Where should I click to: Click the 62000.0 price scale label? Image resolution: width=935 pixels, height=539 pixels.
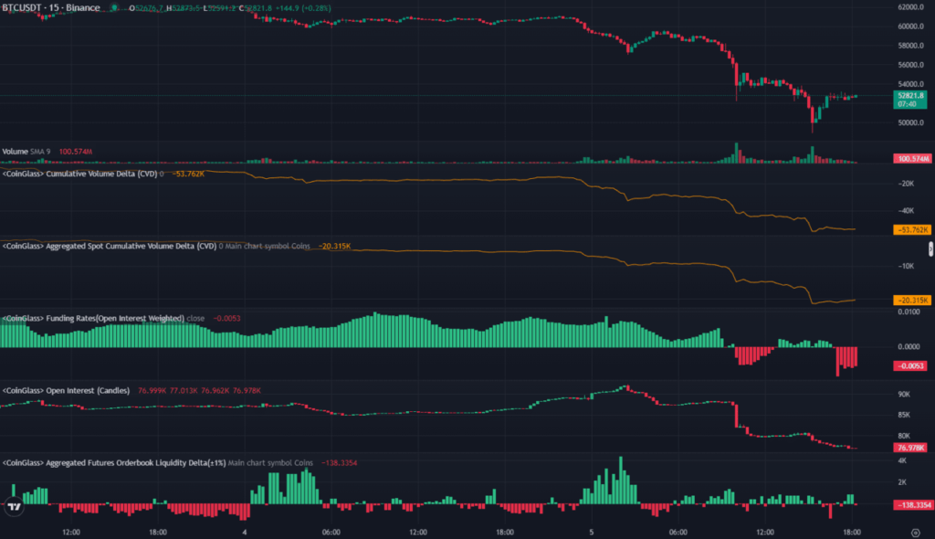(x=910, y=7)
